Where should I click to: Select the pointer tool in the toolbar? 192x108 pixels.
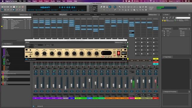(115, 7)
